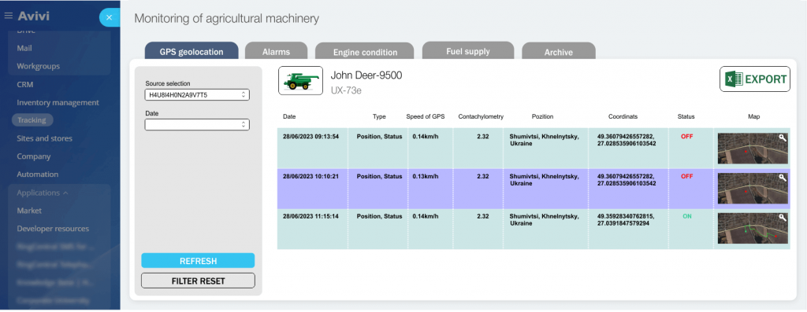Click the 0.13km/h speed value
The height and width of the screenshot is (312, 807).
coord(425,177)
